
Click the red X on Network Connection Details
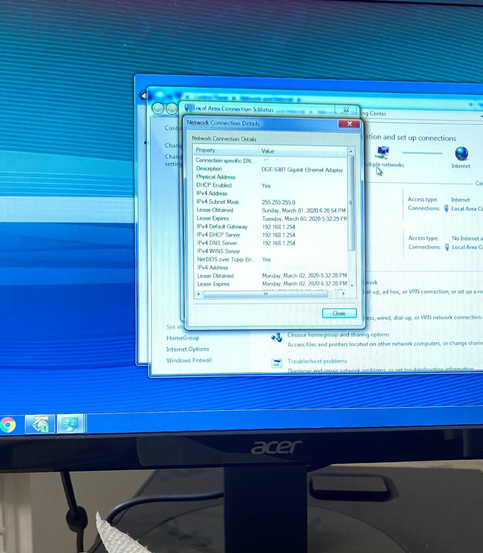349,124
